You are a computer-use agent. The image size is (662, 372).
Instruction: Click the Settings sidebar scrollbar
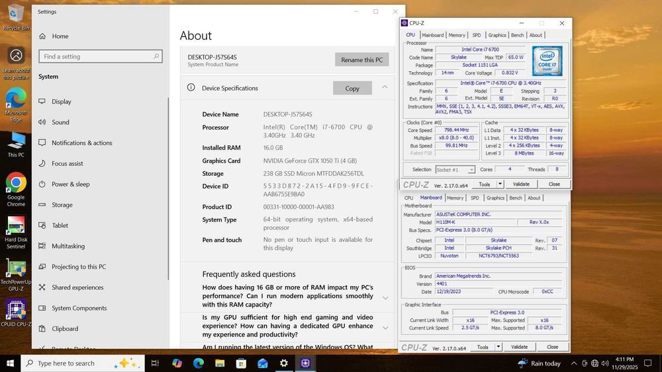coord(168,188)
